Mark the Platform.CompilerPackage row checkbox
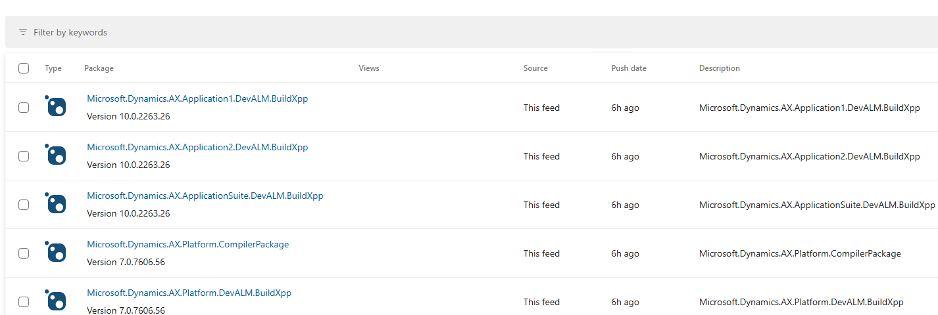Viewport: 938px width, 315px height. 24,253
